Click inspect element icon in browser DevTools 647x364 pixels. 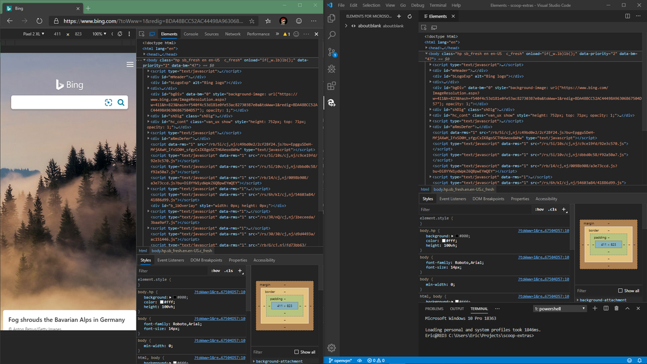142,34
